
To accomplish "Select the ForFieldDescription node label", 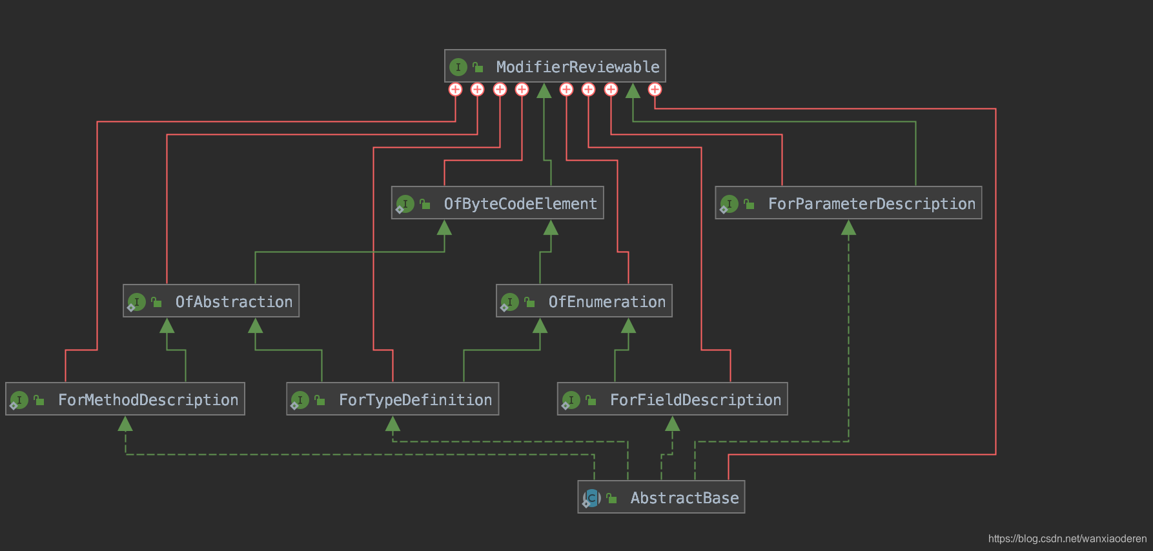I will tap(695, 400).
